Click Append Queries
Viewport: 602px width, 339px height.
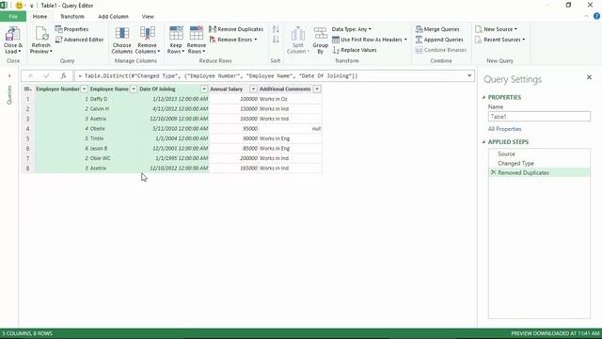click(x=439, y=40)
